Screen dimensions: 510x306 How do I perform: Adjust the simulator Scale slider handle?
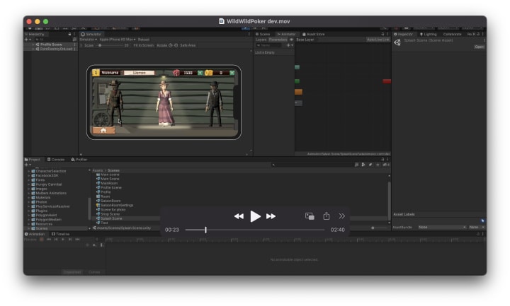(100, 45)
